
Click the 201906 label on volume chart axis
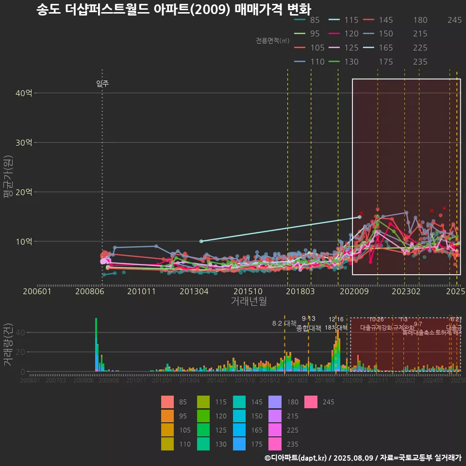click(x=325, y=381)
